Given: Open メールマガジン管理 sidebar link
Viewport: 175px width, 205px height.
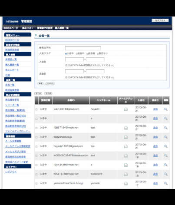Looking at the screenshot, I should [x=16, y=152].
